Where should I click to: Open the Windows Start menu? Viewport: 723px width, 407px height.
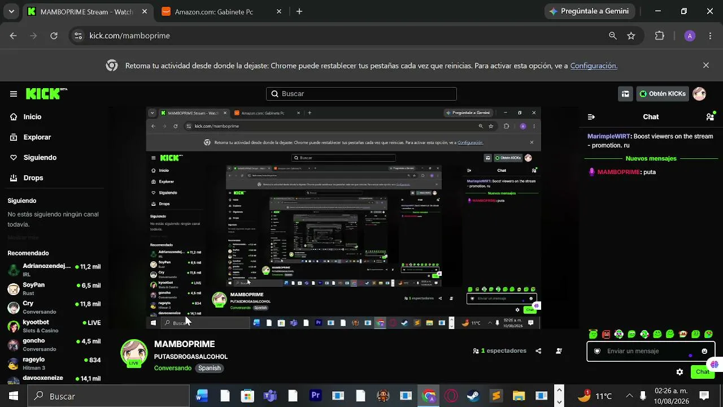click(x=14, y=396)
